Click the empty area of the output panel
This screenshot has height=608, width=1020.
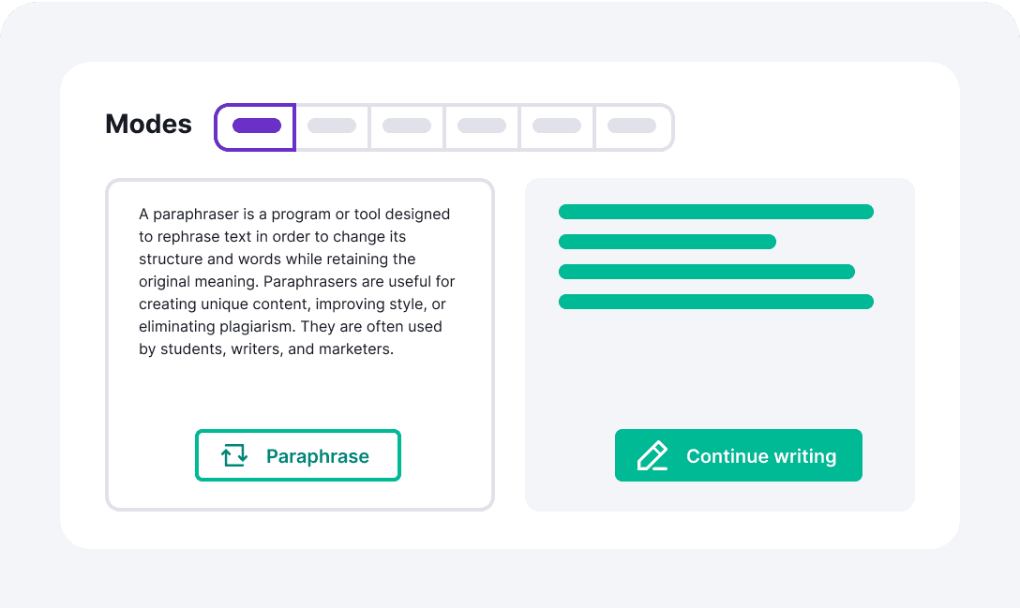719,367
